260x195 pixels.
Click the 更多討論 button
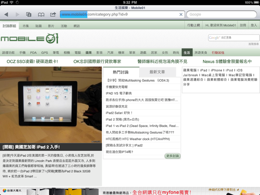pos(172,156)
